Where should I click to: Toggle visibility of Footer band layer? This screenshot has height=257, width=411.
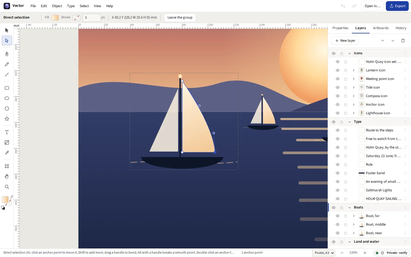(x=338, y=173)
